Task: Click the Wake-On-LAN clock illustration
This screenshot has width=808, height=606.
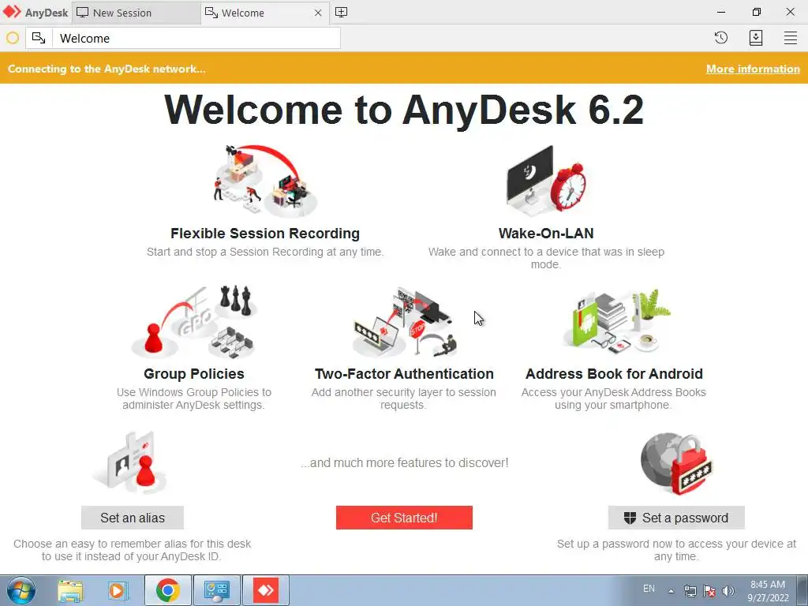Action: pos(546,180)
